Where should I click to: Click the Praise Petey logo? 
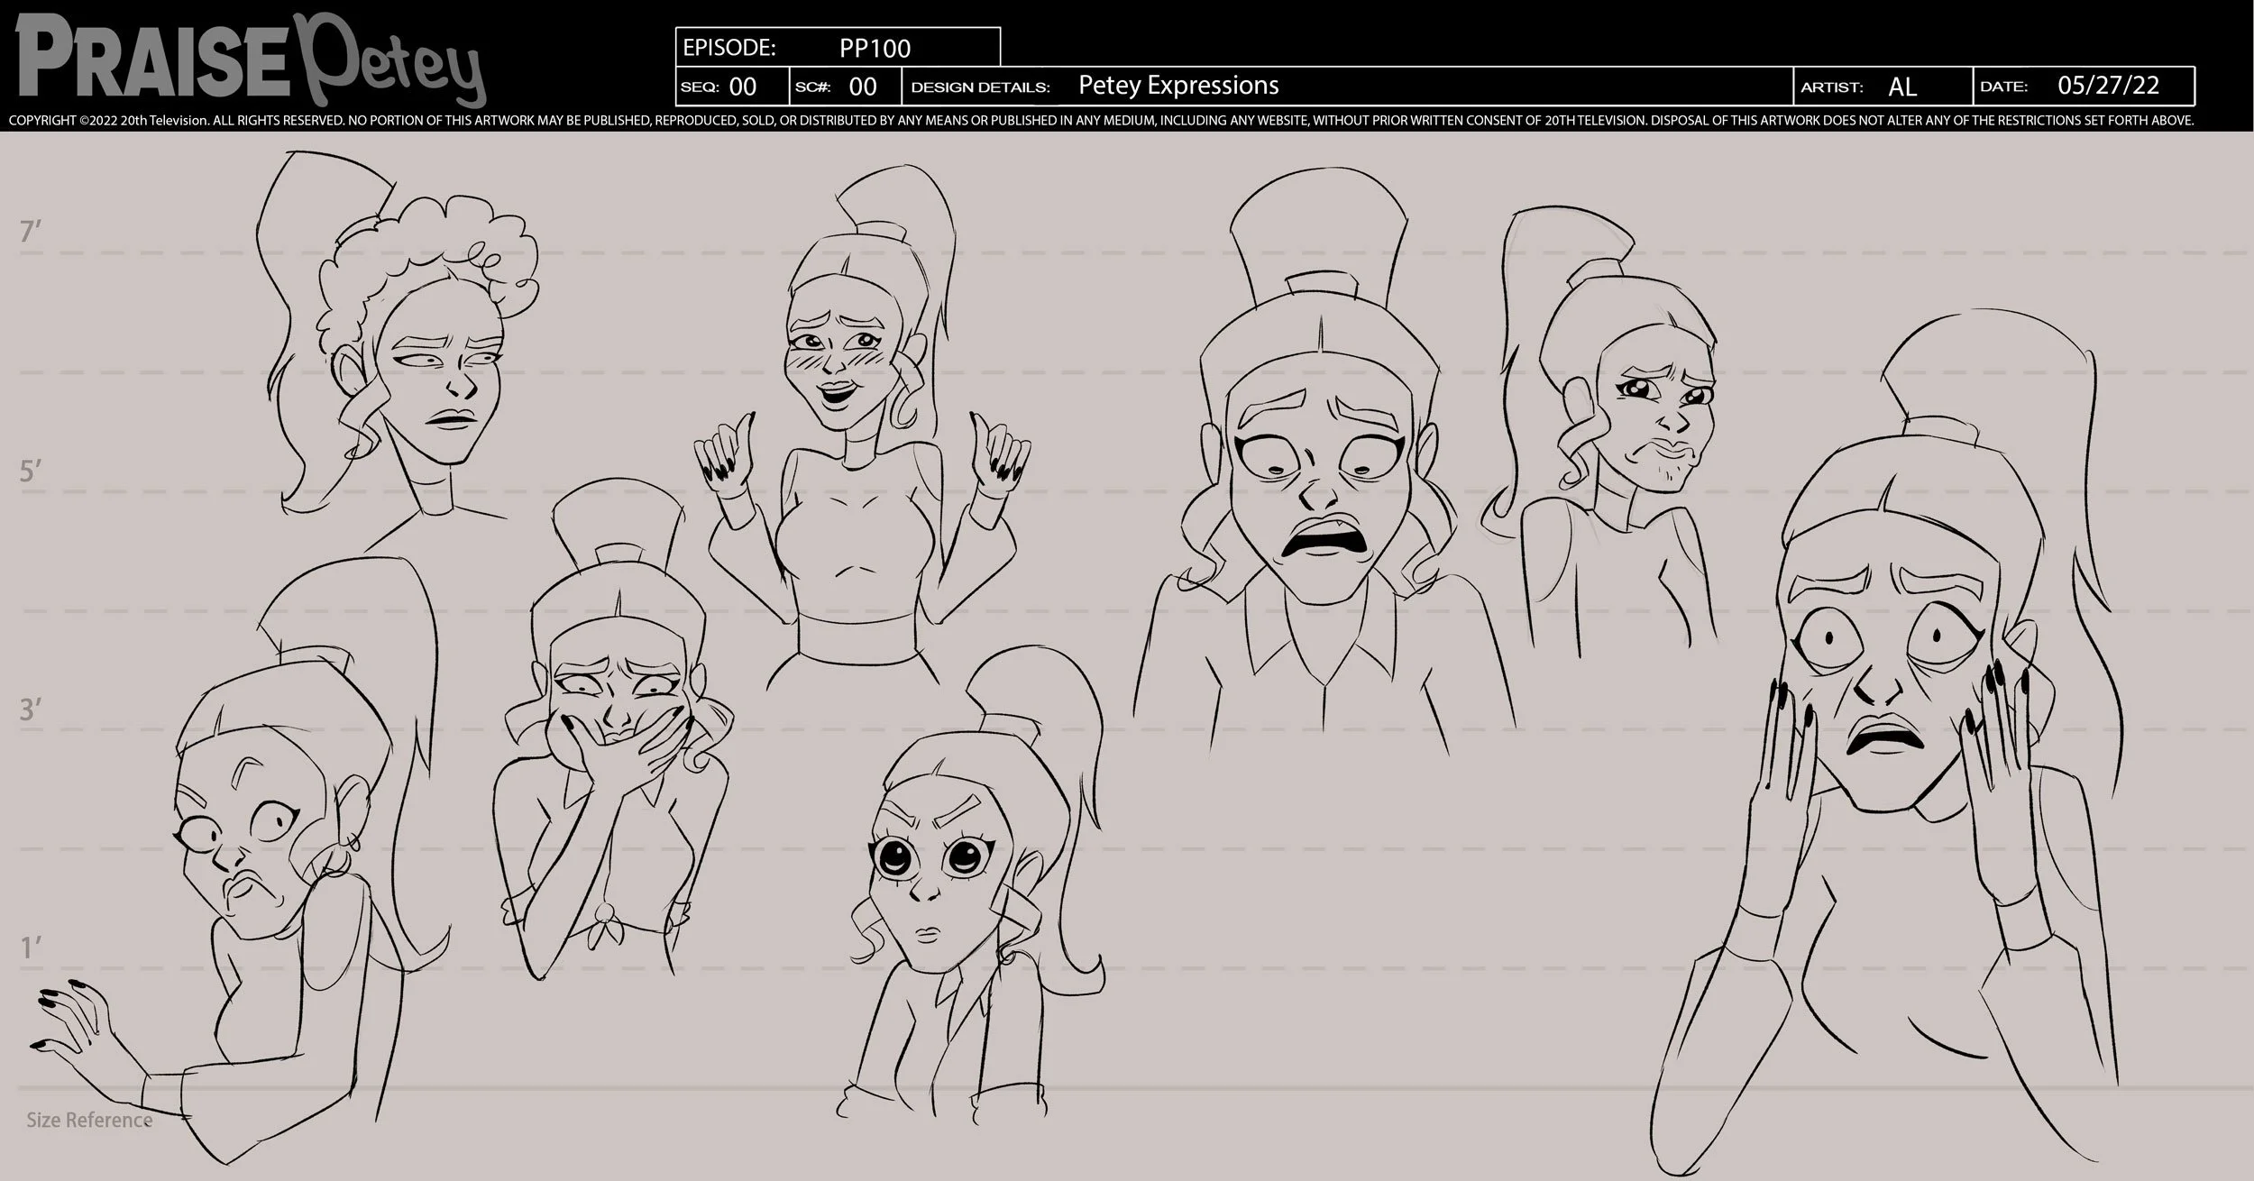tap(251, 59)
